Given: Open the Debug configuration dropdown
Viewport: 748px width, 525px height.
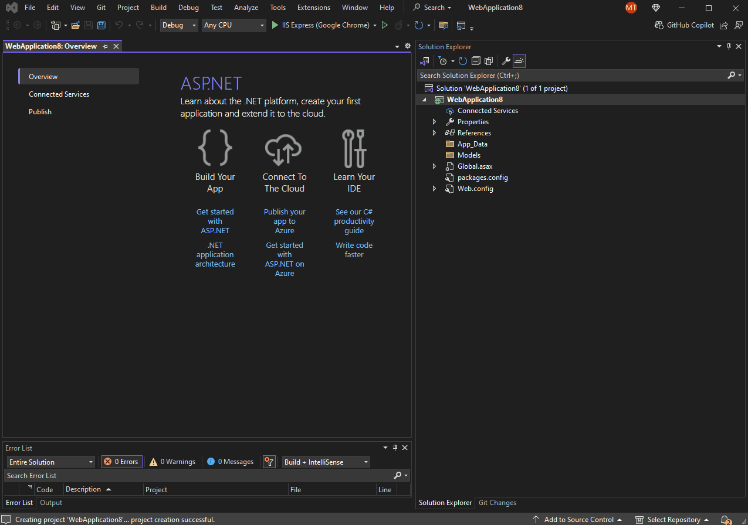Looking at the screenshot, I should coord(179,25).
